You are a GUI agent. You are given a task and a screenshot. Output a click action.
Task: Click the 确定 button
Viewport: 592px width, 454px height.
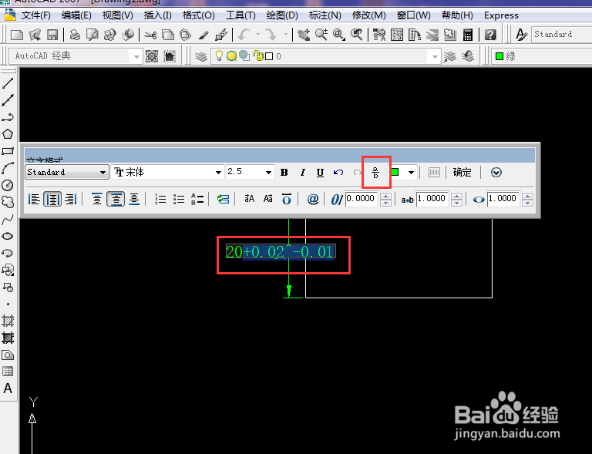[462, 173]
